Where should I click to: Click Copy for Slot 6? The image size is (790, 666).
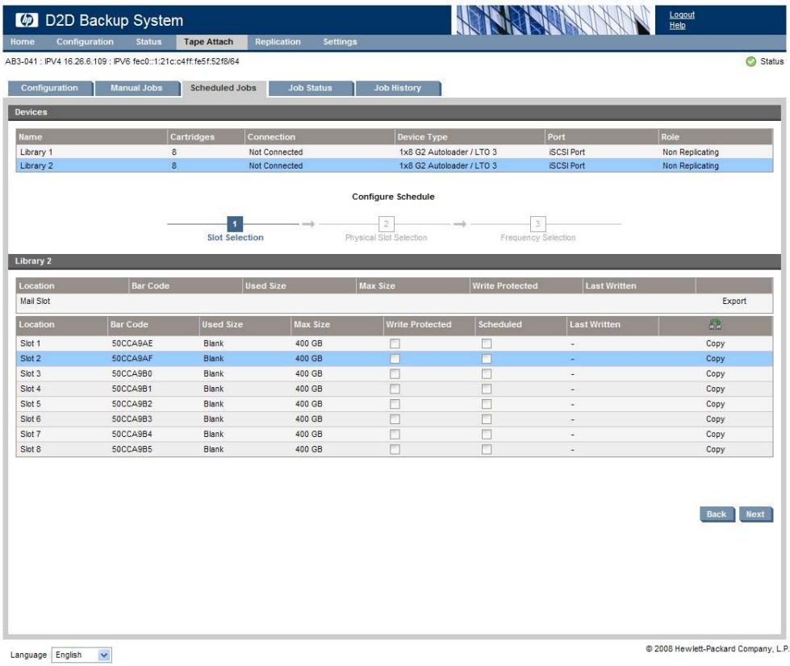tap(715, 418)
